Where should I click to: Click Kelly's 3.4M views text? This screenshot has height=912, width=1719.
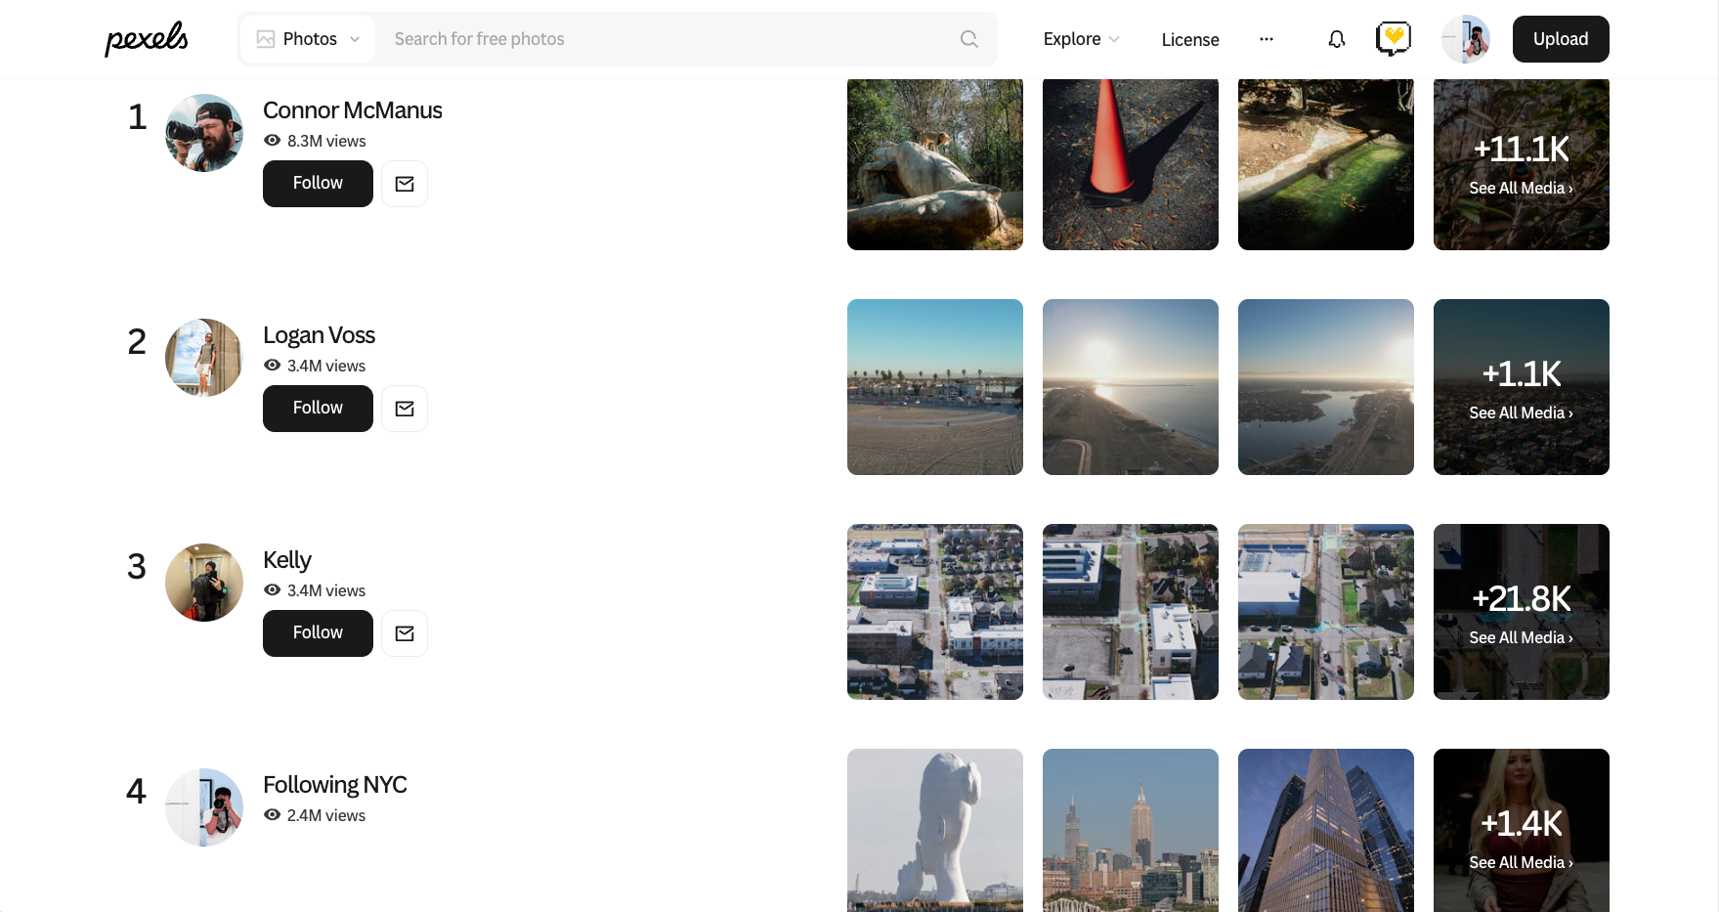[326, 590]
